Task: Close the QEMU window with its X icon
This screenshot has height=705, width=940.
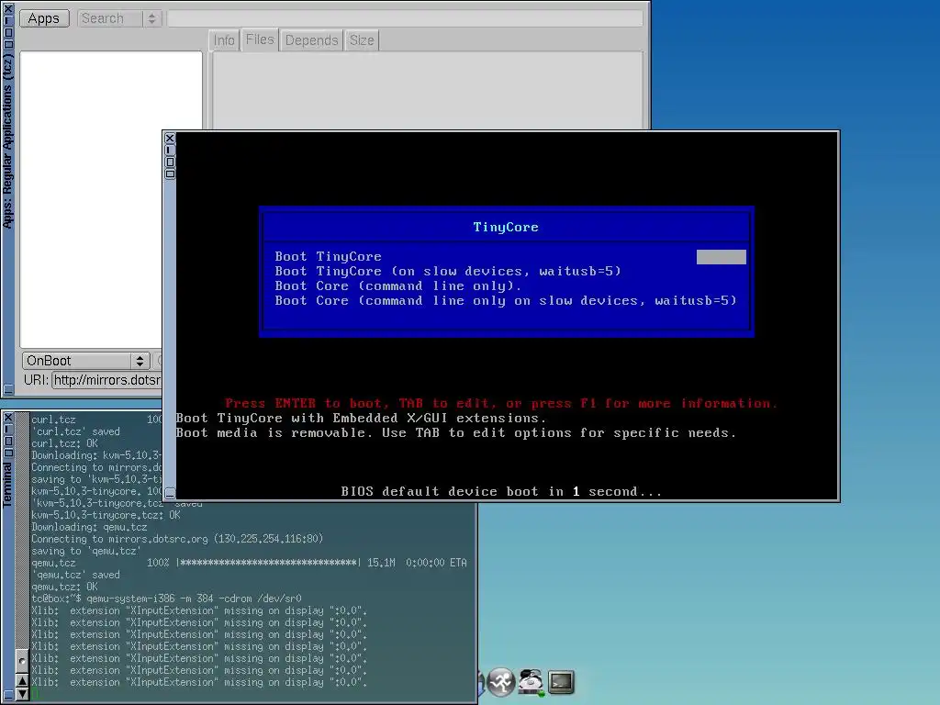Action: (x=170, y=138)
